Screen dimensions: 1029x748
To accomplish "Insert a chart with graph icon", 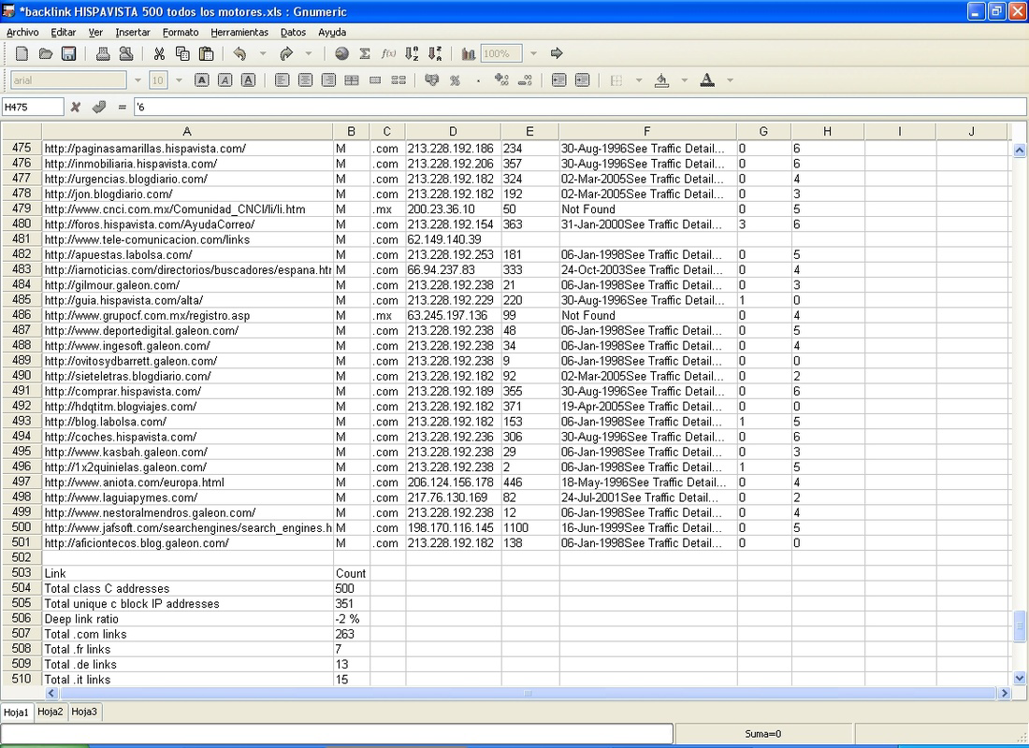I will 468,54.
